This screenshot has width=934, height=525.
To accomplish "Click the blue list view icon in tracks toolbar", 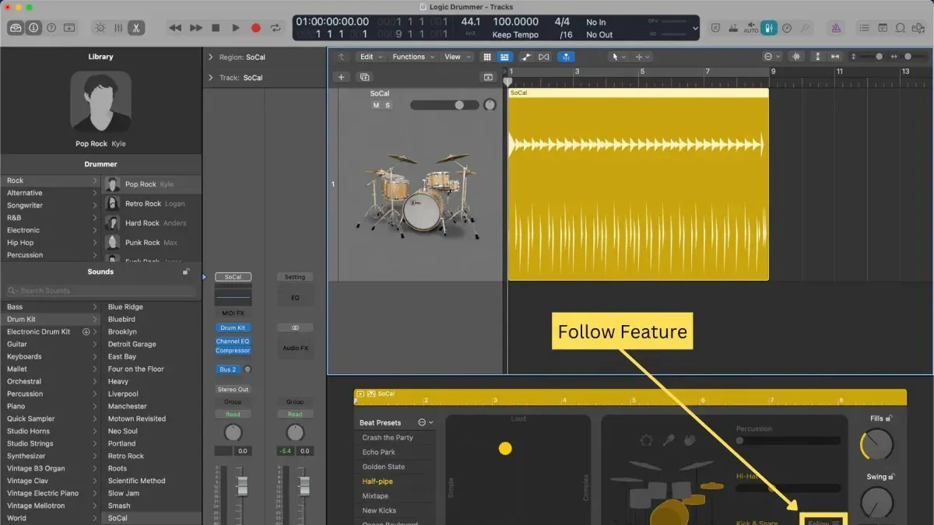I will click(504, 57).
